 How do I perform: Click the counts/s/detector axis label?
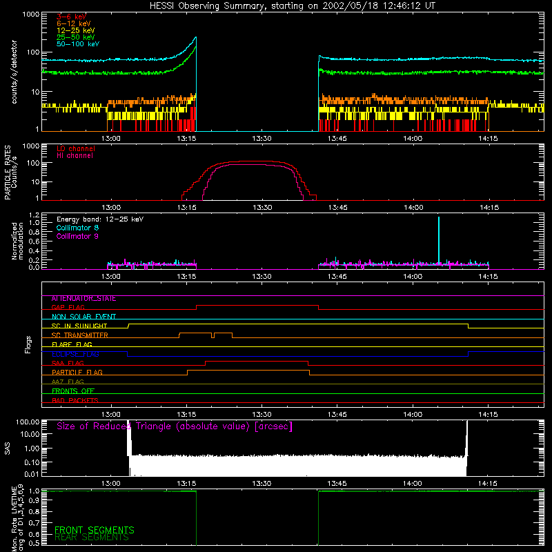pyautogui.click(x=14, y=72)
